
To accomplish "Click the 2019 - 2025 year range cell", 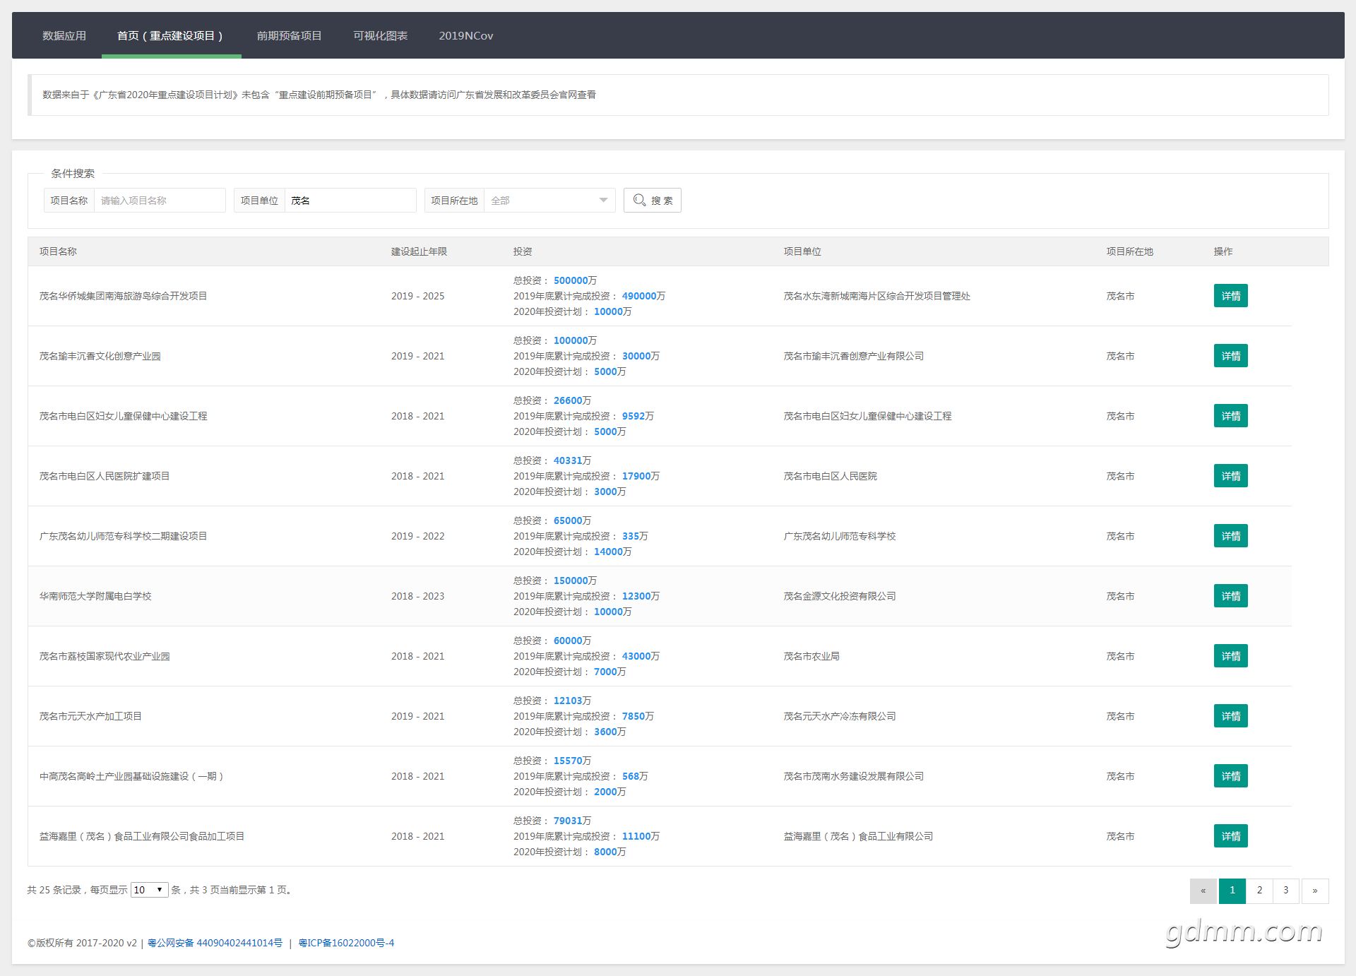I will point(418,296).
